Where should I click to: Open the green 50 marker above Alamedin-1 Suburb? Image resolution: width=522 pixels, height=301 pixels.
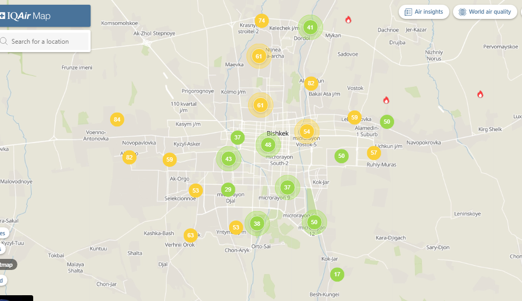(387, 122)
